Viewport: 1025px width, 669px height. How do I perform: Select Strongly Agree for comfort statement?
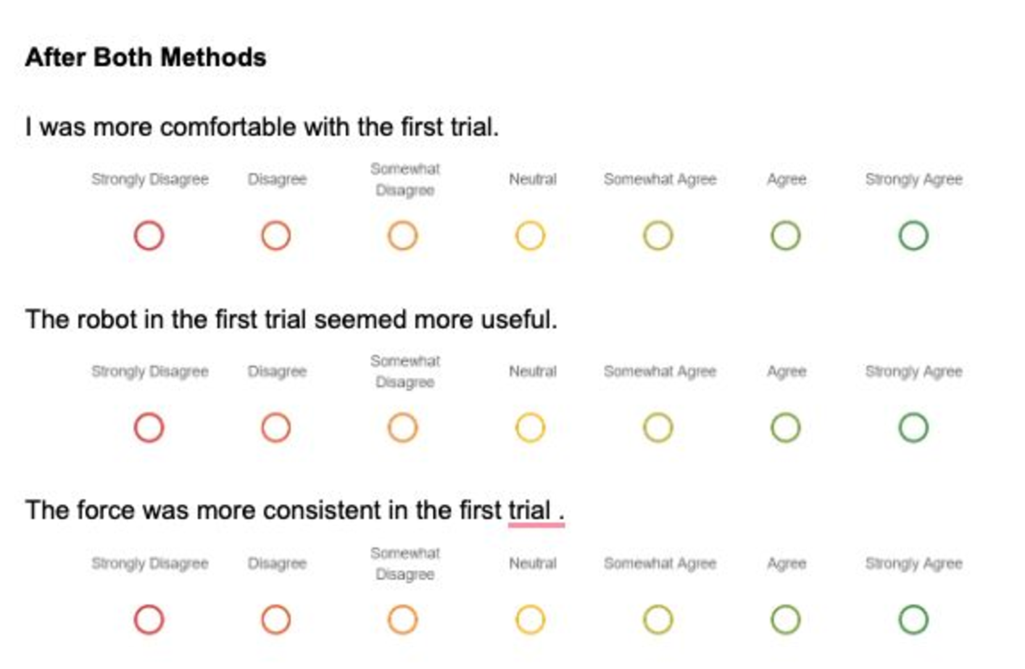[913, 236]
